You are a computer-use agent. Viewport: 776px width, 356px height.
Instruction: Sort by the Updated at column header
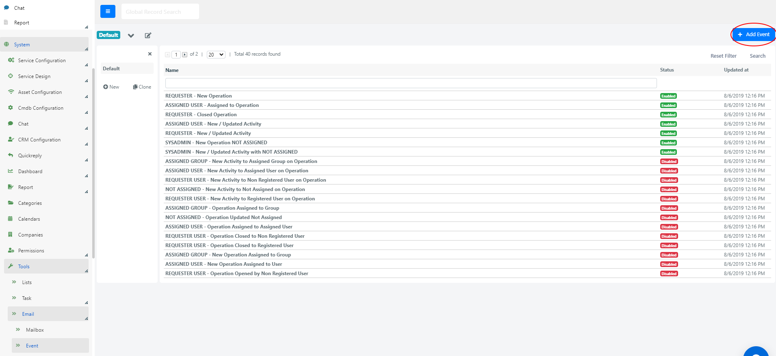(x=736, y=70)
